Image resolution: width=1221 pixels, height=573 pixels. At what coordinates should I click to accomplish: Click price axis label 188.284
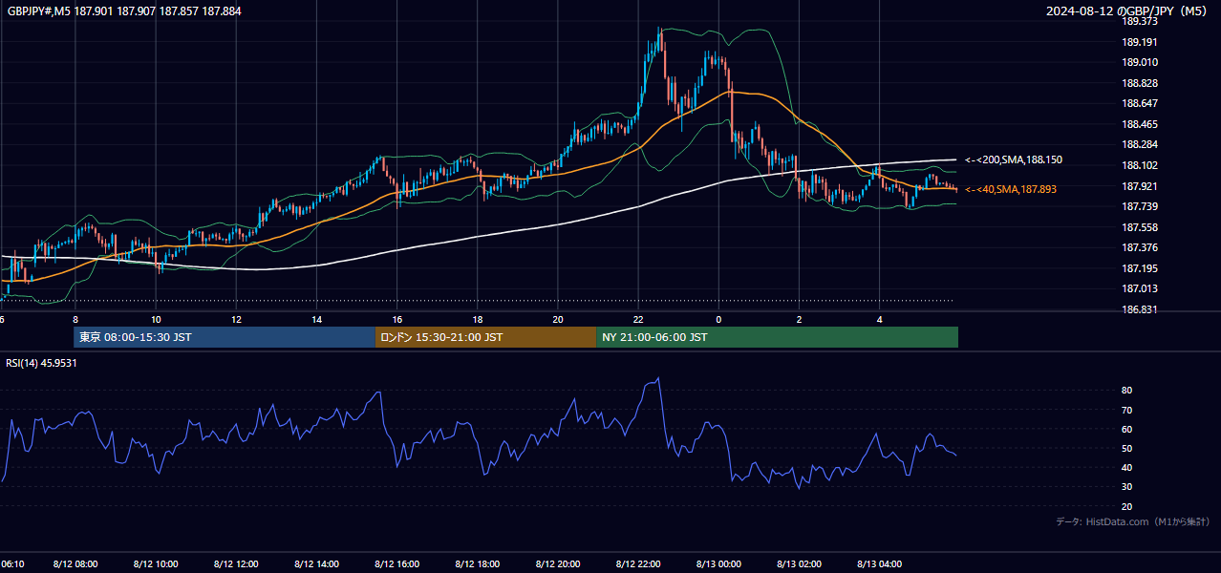click(1140, 144)
